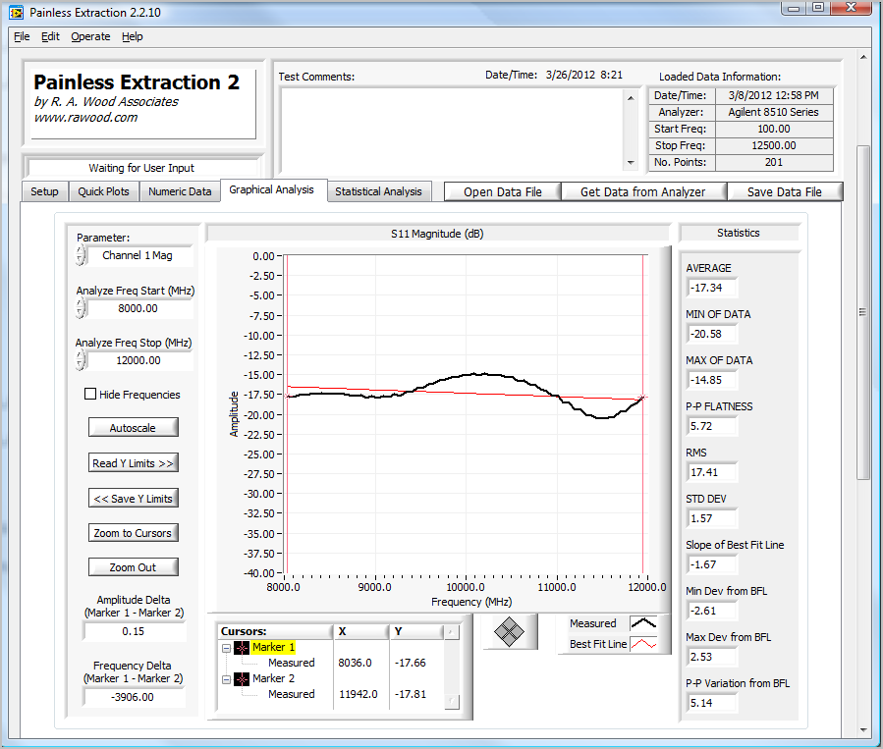
Task: Open the Edit menu
Action: pyautogui.click(x=50, y=36)
